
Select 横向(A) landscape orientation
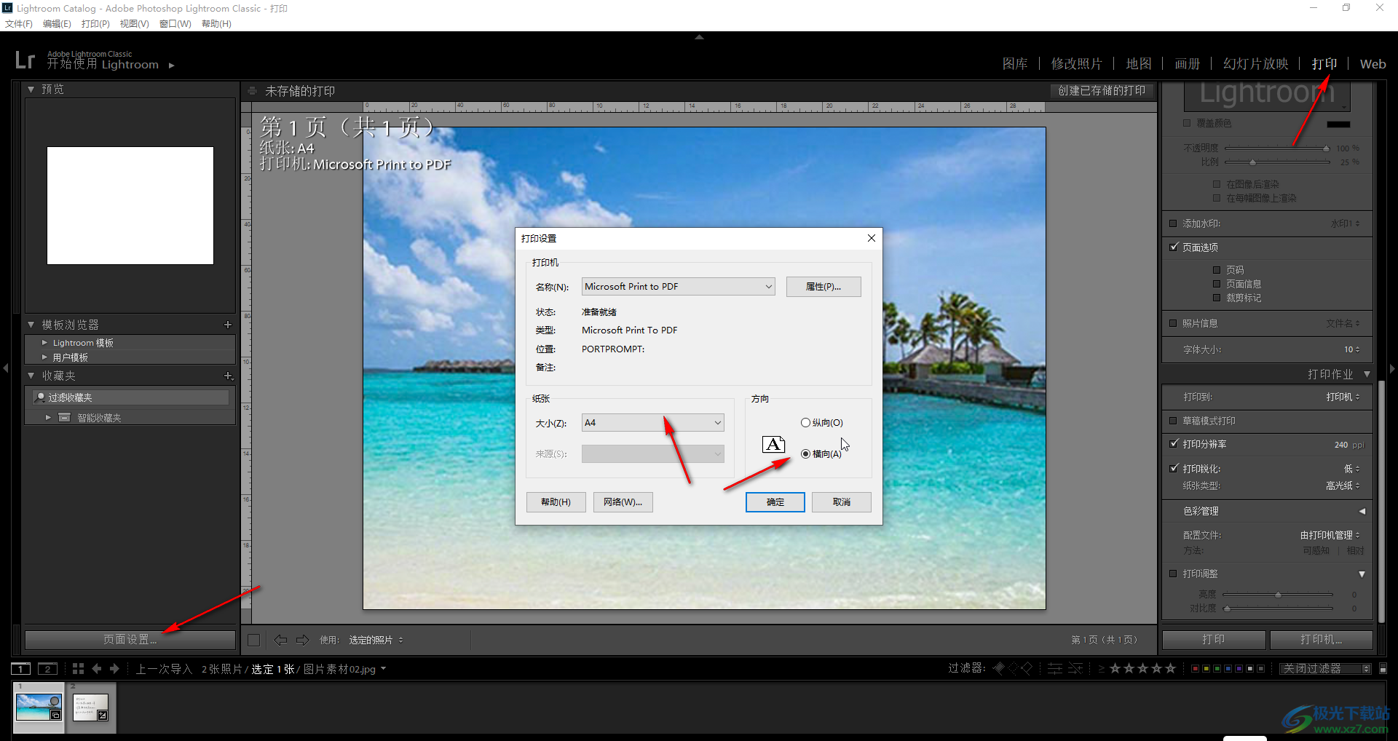tap(805, 453)
